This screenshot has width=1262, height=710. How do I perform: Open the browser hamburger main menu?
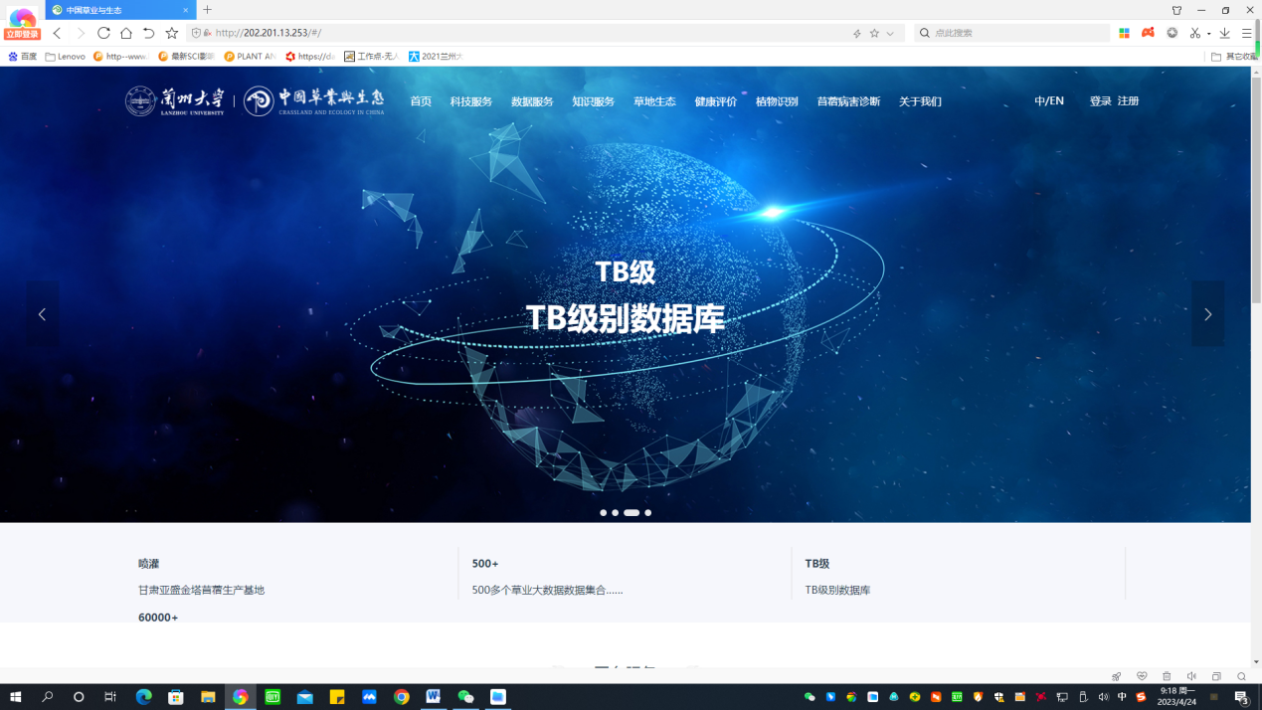pos(1246,33)
